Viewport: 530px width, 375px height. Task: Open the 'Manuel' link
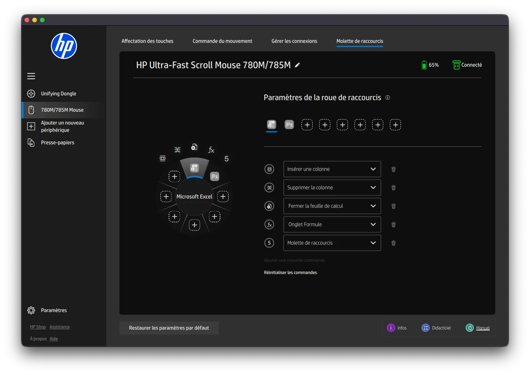[x=482, y=328]
